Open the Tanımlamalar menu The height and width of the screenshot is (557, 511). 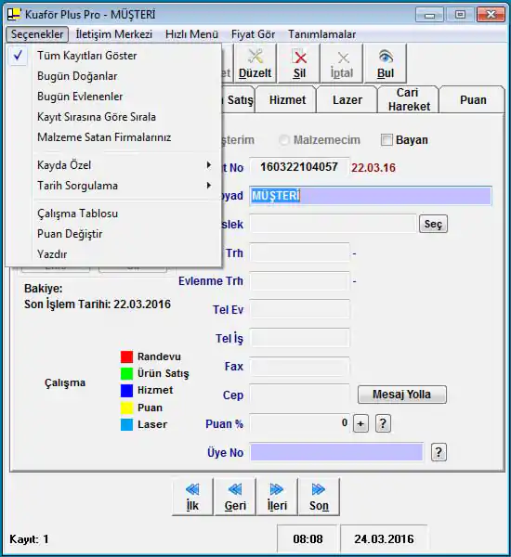coord(321,34)
